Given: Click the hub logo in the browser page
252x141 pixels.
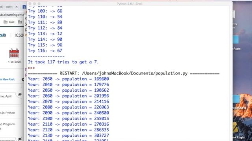Looking at the screenshot, I should click(x=3, y=35).
